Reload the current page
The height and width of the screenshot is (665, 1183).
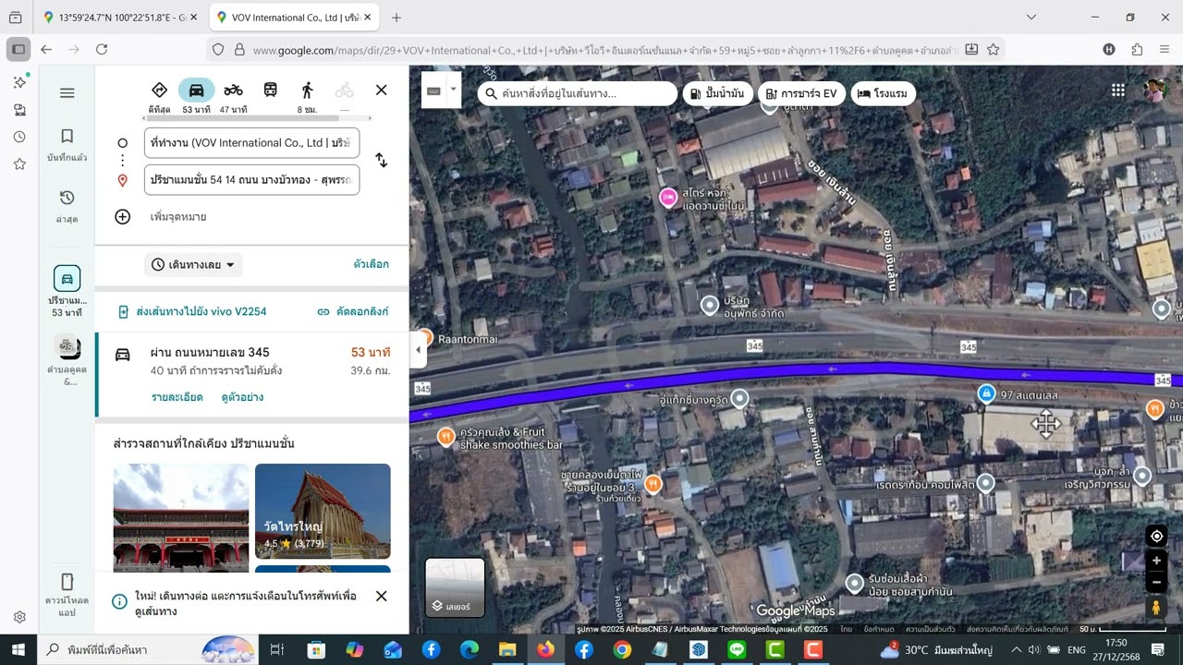pos(103,49)
